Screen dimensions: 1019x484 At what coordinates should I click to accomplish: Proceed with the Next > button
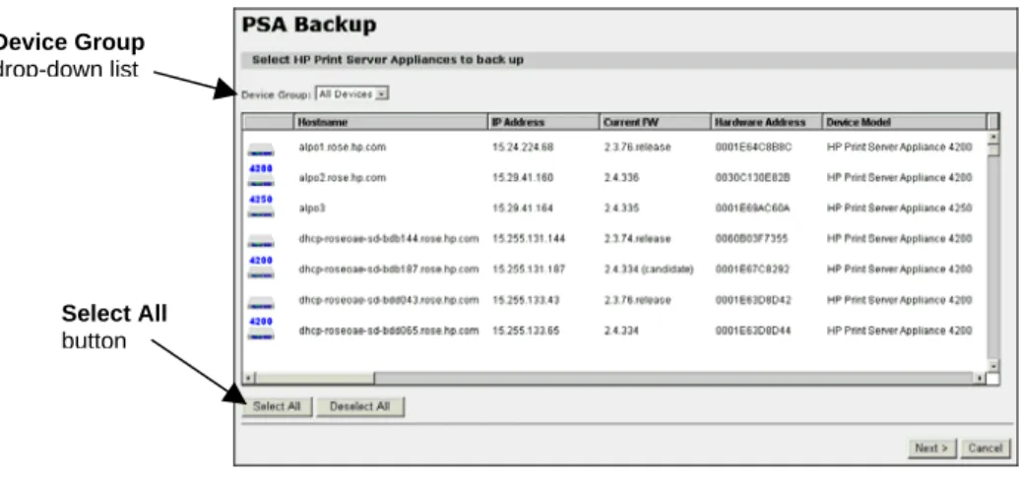932,449
